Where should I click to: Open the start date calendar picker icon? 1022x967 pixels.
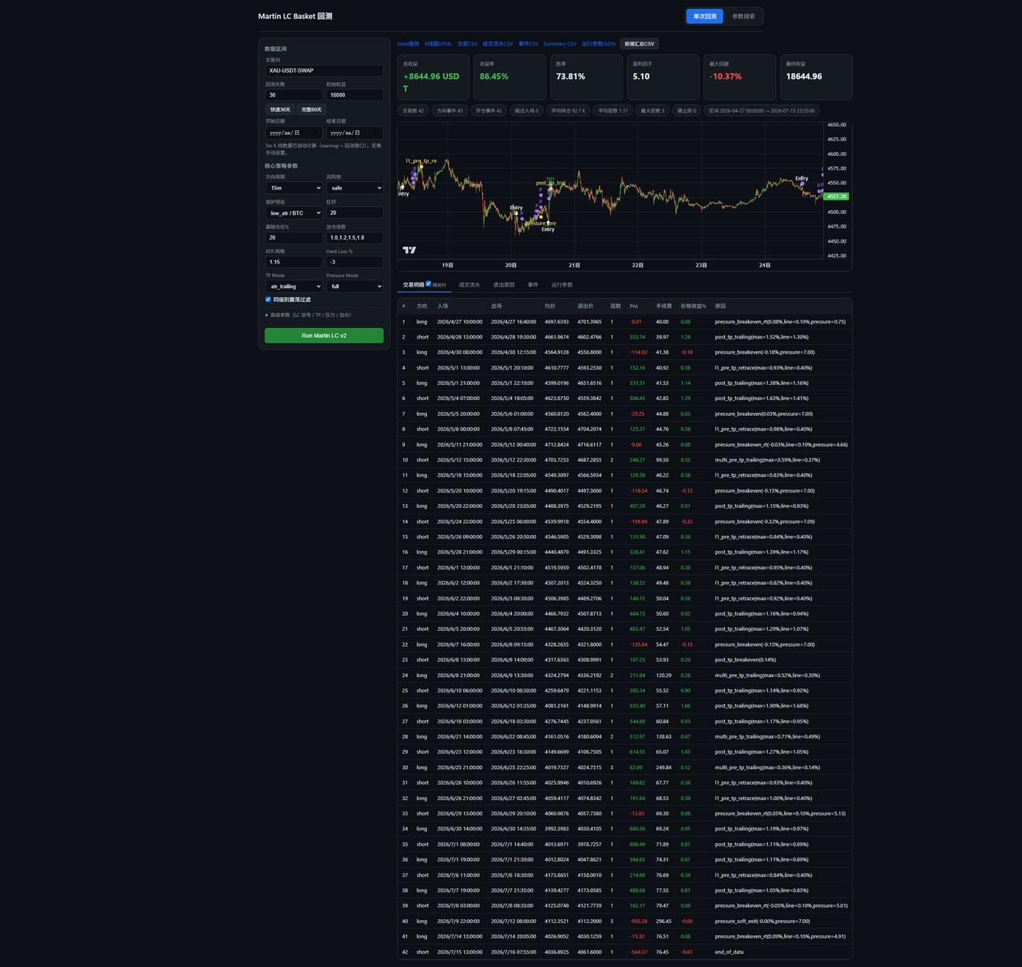[x=317, y=133]
